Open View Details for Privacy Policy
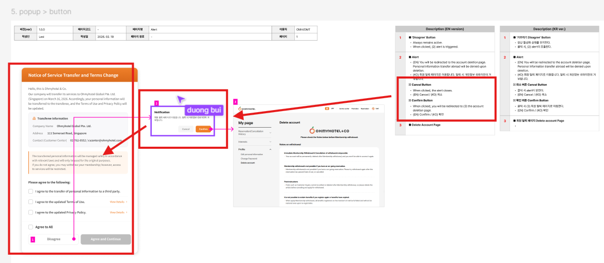604x263 pixels. (118, 212)
